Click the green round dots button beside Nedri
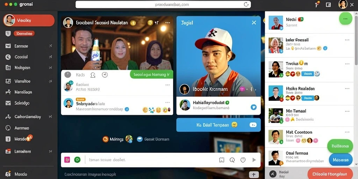This screenshot has width=358, height=179. click(x=346, y=19)
